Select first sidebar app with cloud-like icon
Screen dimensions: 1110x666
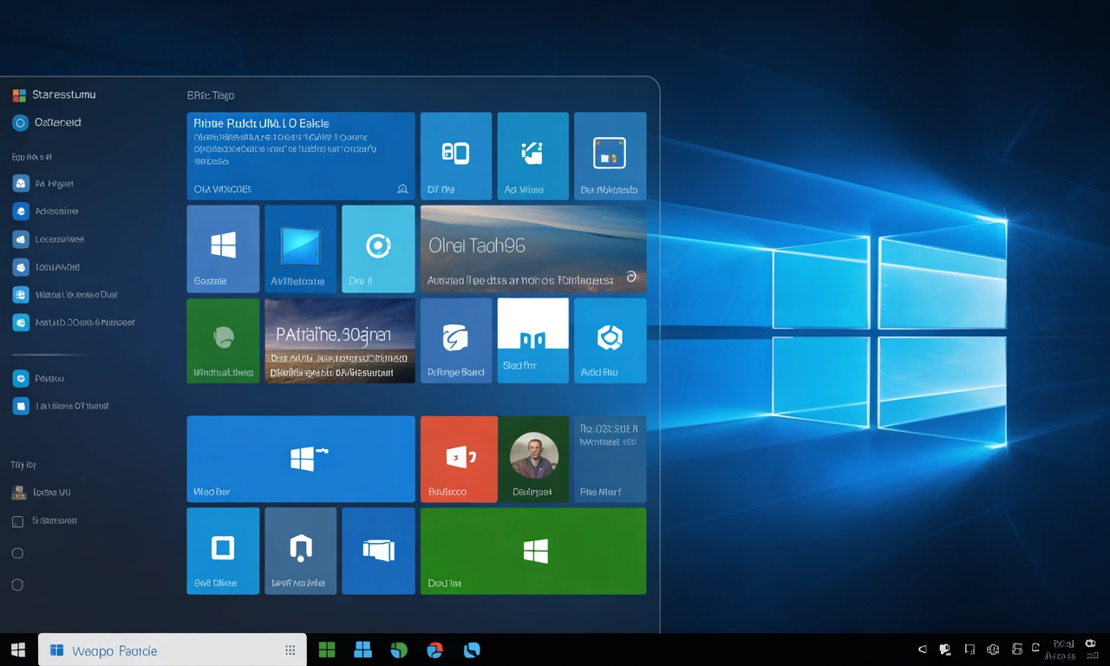point(43,184)
